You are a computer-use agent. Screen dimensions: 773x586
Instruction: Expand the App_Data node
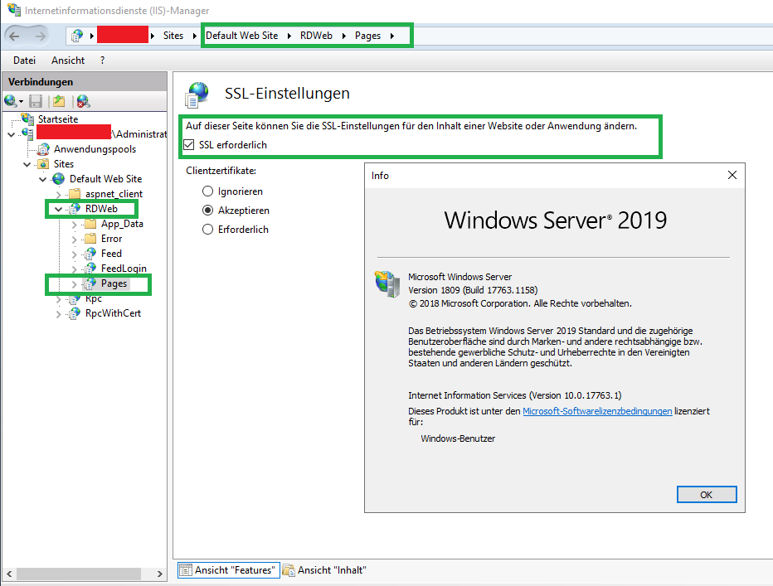(x=75, y=225)
